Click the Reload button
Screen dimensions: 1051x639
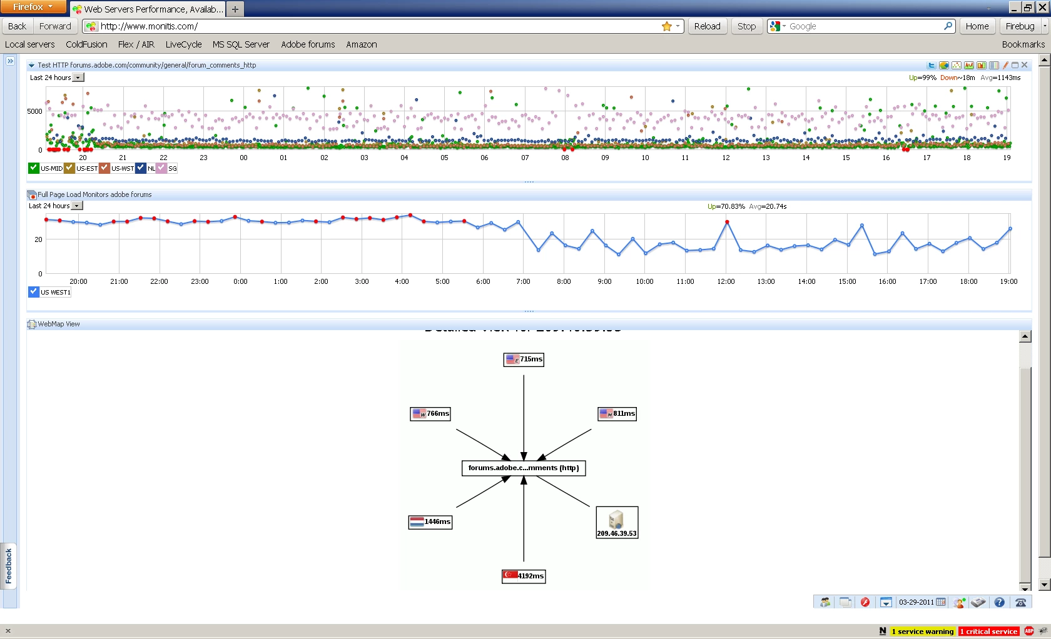(x=708, y=26)
